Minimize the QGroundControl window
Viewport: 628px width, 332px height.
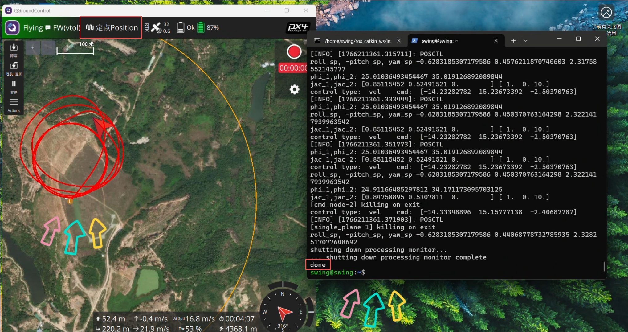268,10
